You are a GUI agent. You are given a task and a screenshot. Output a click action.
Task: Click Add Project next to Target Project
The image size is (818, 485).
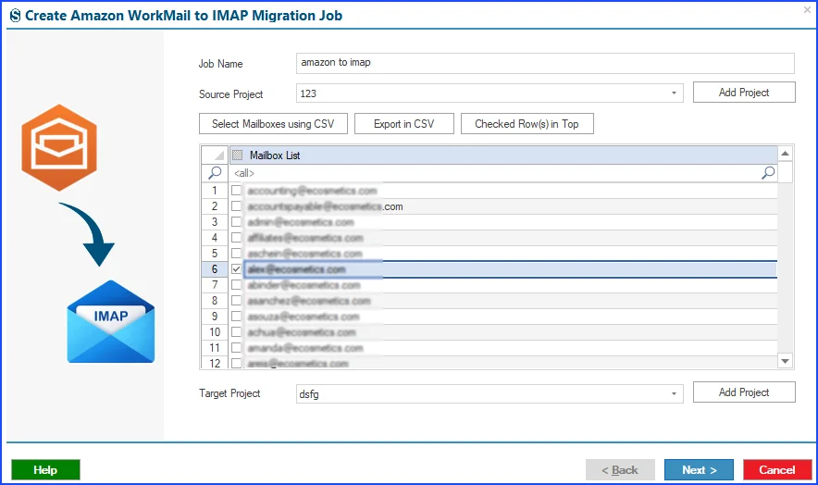point(744,392)
